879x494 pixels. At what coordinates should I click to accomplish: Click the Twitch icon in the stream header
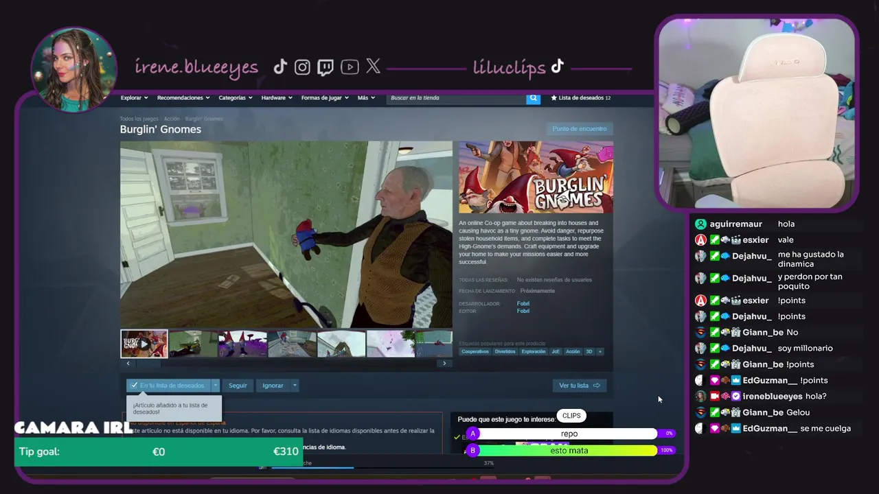coord(326,67)
